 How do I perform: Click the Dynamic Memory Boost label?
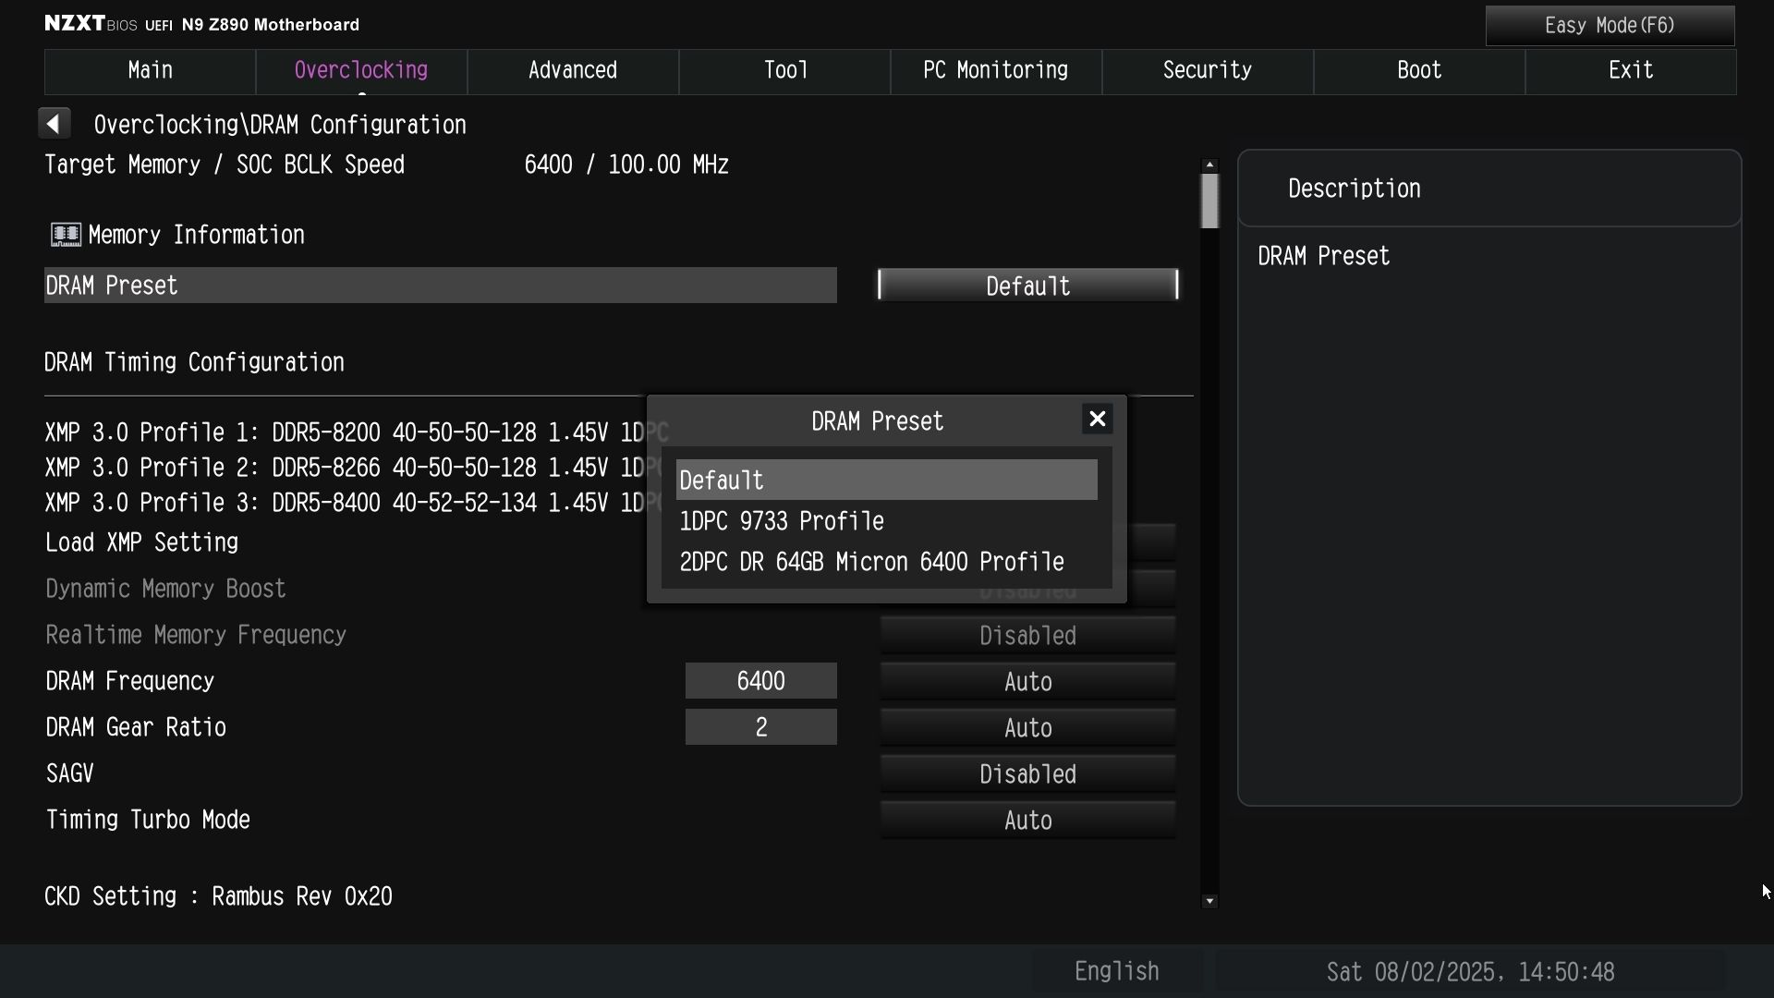165,589
